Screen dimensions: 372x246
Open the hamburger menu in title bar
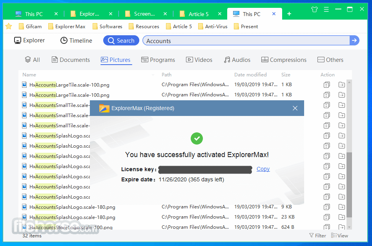[x=326, y=9]
